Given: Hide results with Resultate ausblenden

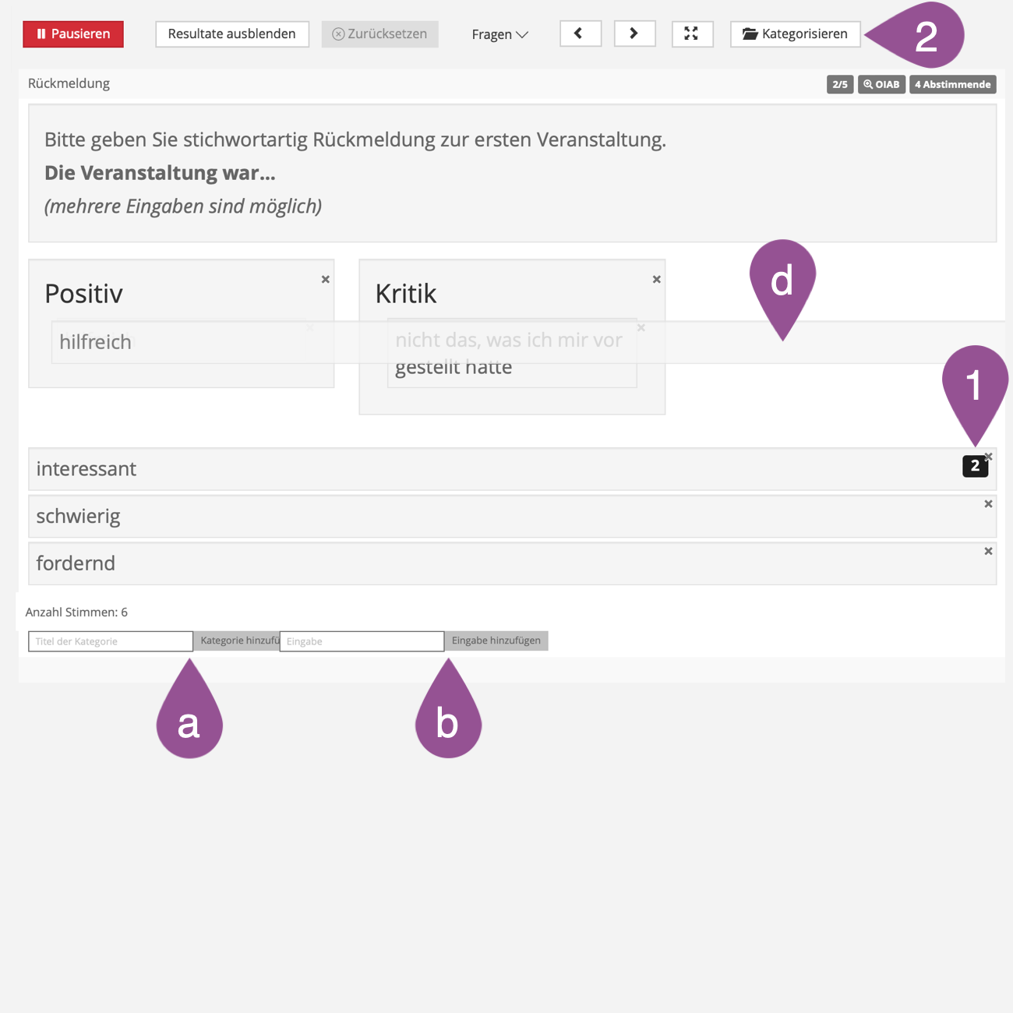Looking at the screenshot, I should [231, 34].
